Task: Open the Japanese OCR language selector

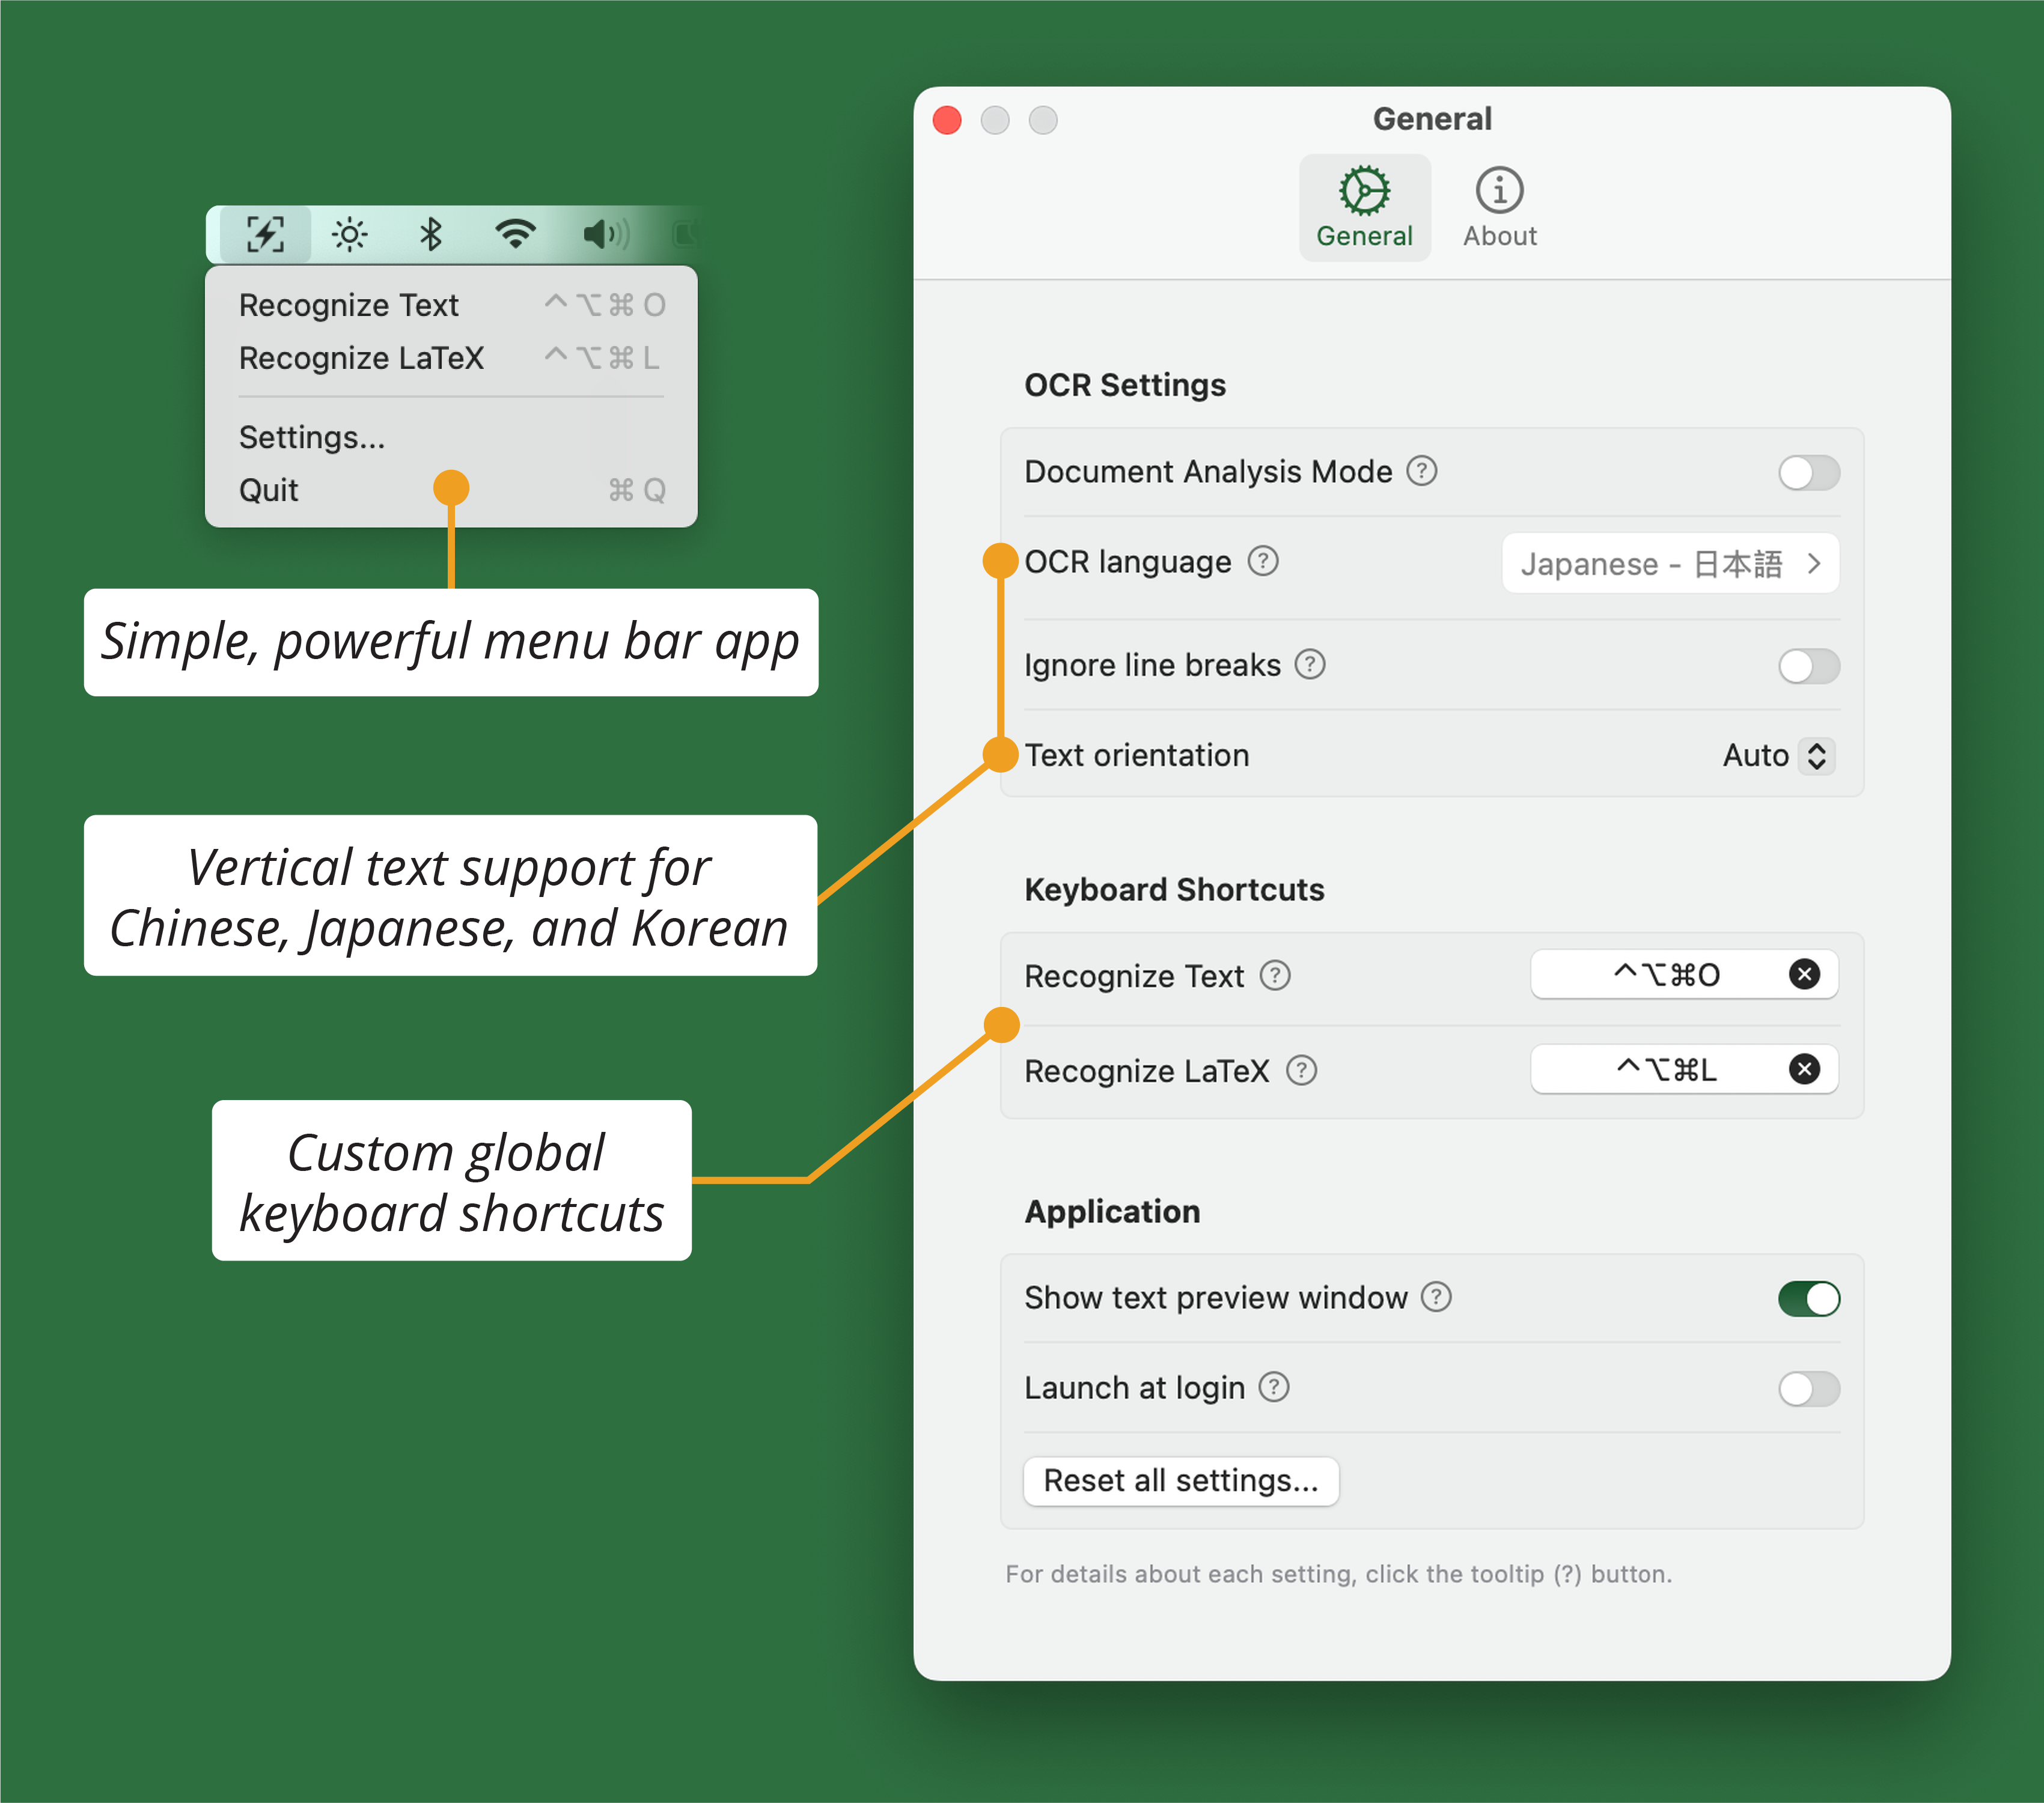Action: click(1669, 564)
